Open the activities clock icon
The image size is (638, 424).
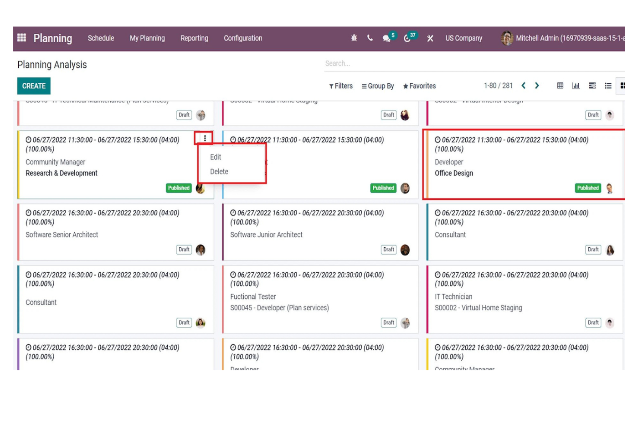pyautogui.click(x=407, y=38)
